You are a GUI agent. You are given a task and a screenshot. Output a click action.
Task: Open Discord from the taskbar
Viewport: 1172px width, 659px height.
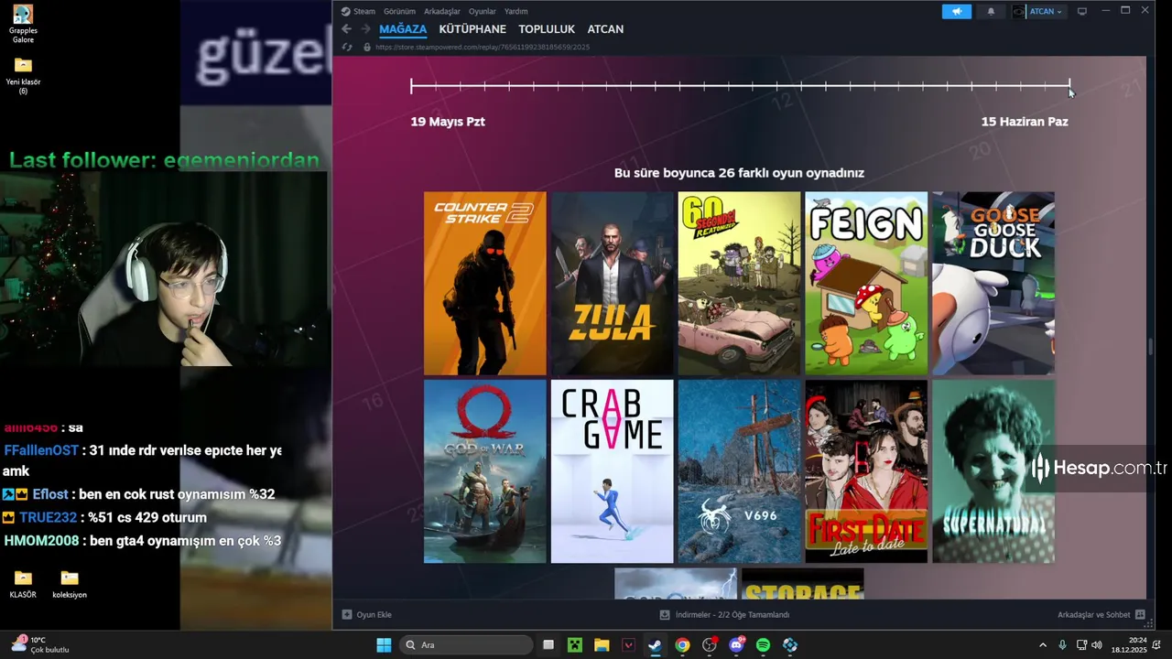[736, 645]
